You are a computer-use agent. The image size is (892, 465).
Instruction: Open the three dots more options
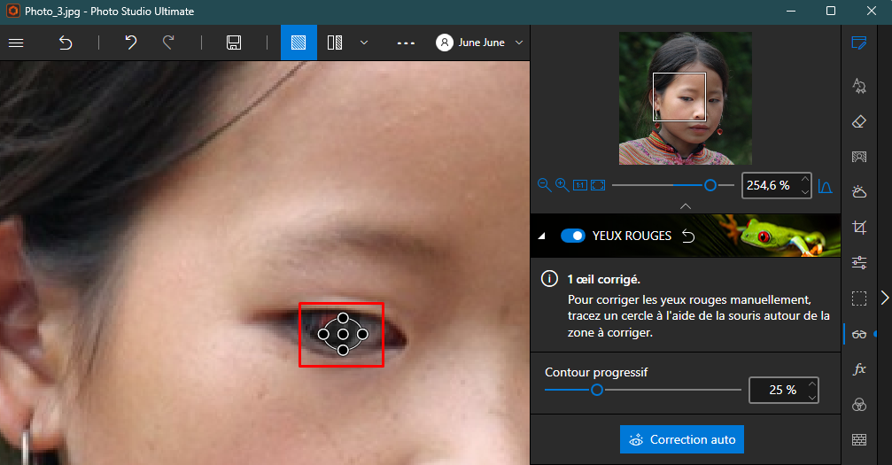tap(406, 43)
